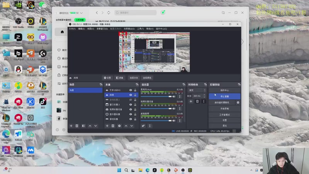
Task: Mute 视频采集设备 speaker icon in the mixer
Action: [x=174, y=109]
